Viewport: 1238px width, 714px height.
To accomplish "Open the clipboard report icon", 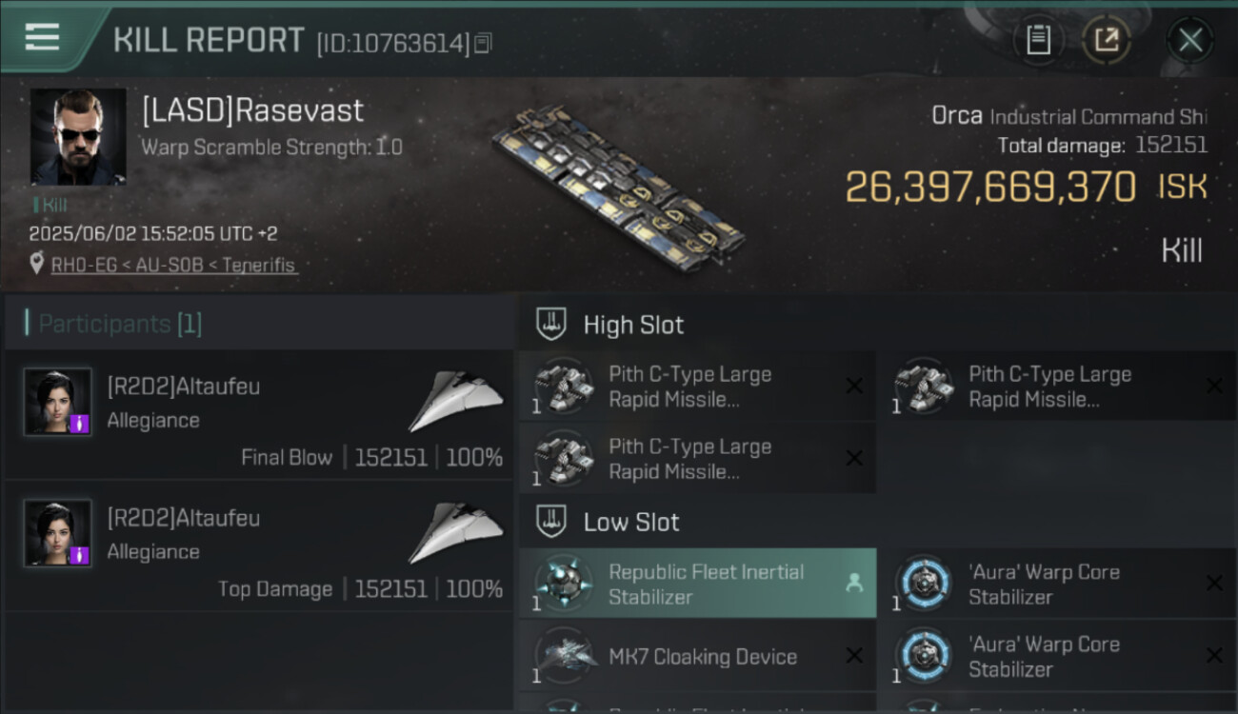I will click(1038, 40).
